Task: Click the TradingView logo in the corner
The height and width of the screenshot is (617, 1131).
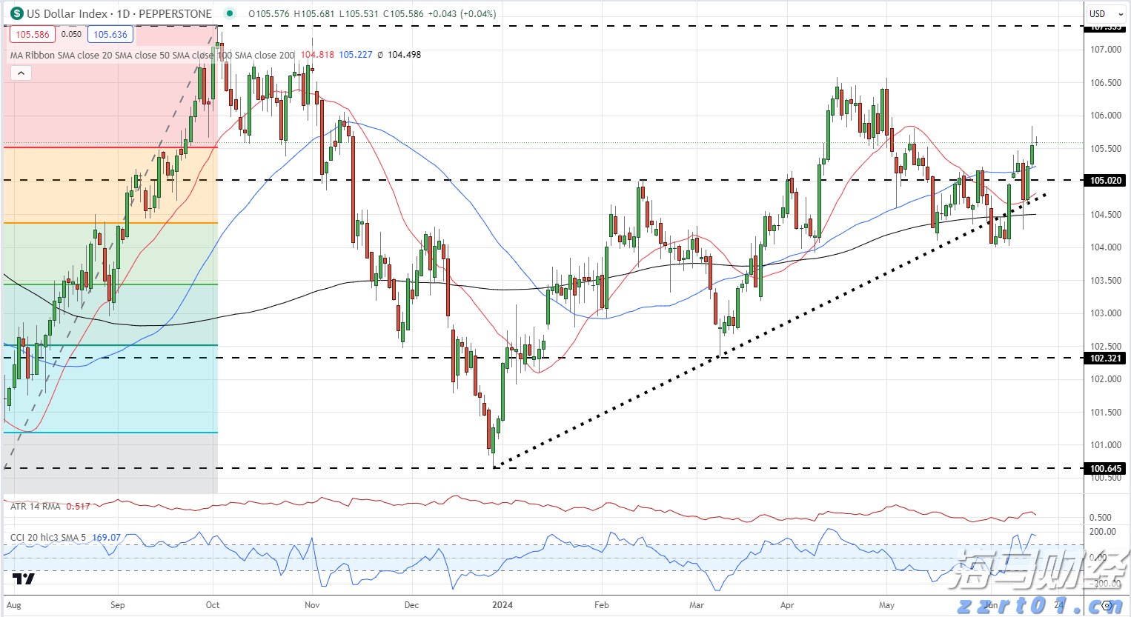Action: [x=23, y=578]
